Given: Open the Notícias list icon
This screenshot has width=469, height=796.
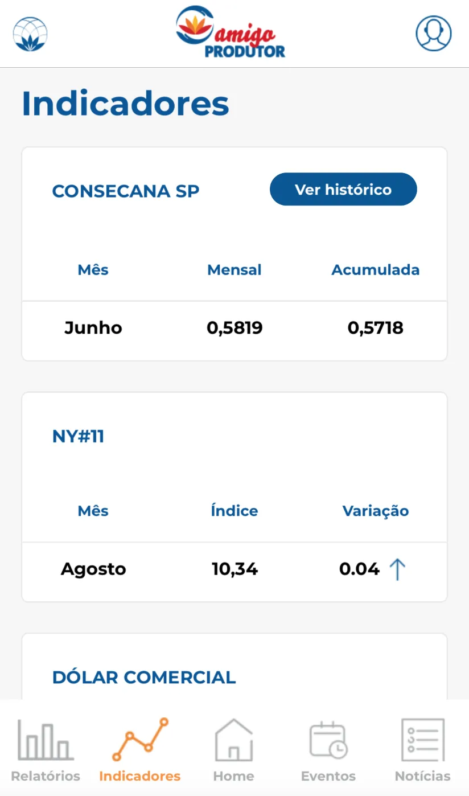Looking at the screenshot, I should (x=423, y=740).
